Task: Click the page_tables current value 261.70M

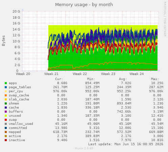Action: pyautogui.click(x=60, y=87)
